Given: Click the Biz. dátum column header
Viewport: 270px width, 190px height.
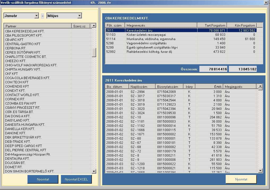Looking at the screenshot, I should (x=117, y=87).
